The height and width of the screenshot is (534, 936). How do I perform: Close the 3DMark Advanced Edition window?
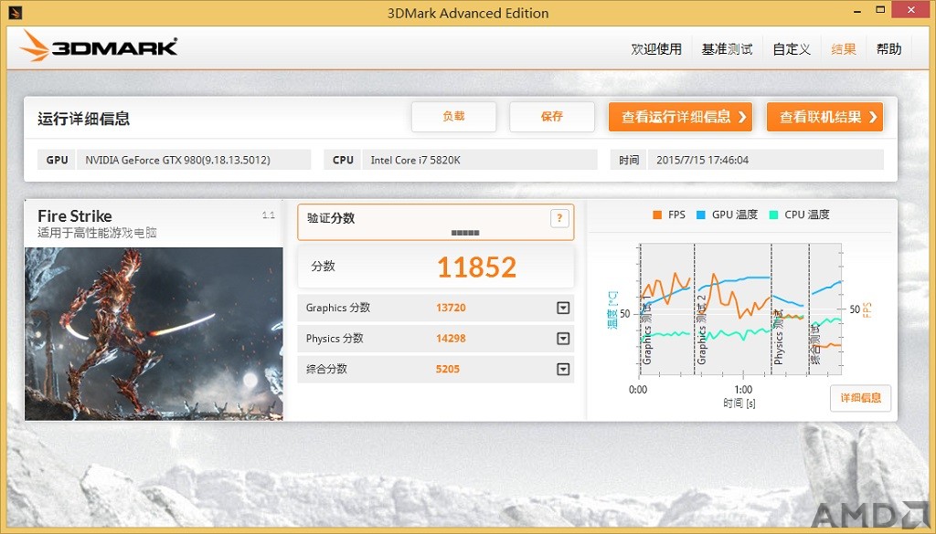pos(911,9)
